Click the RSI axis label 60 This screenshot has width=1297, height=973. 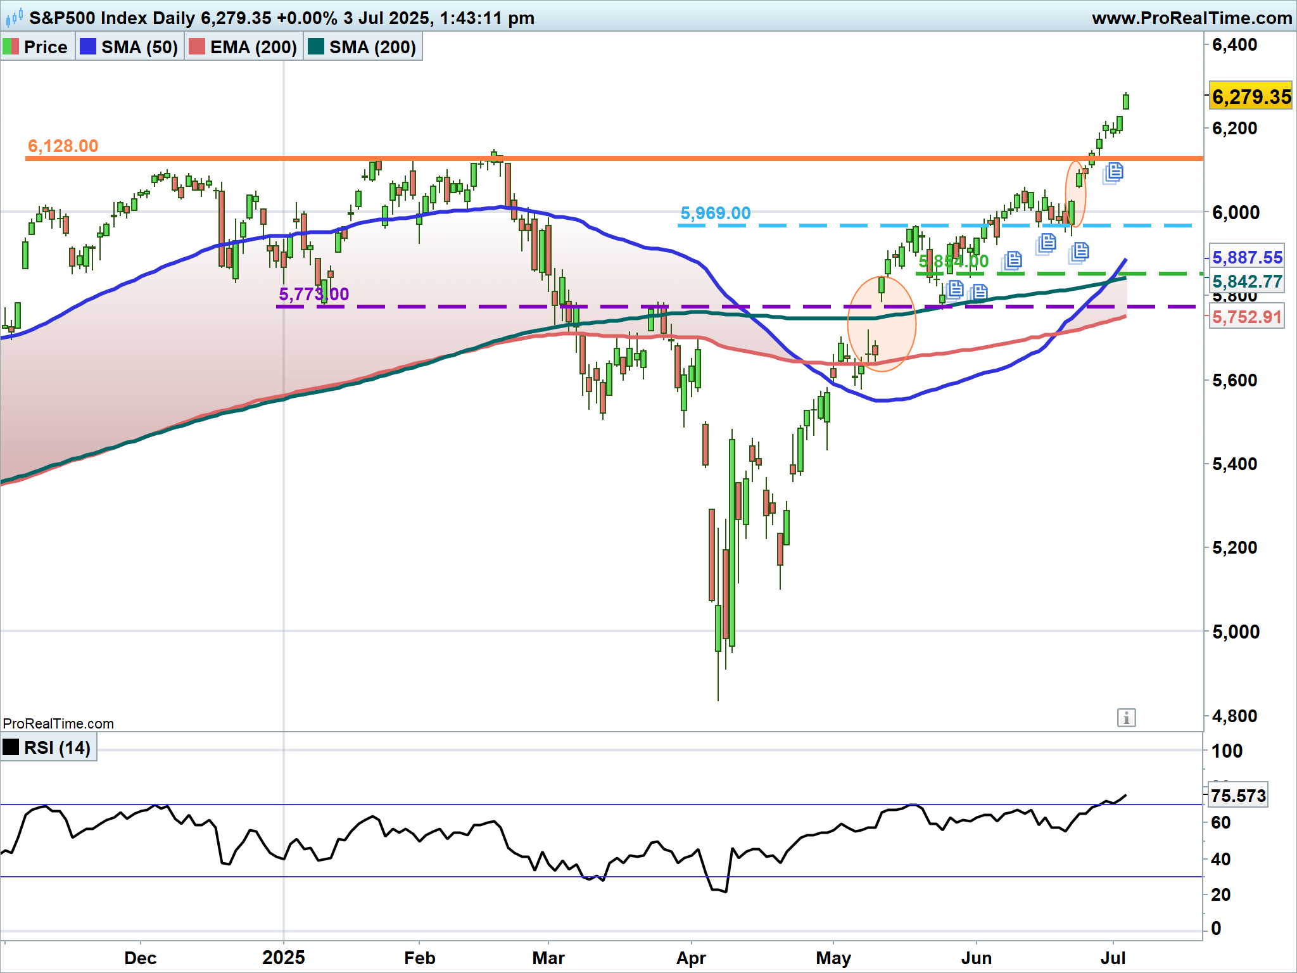(x=1221, y=822)
